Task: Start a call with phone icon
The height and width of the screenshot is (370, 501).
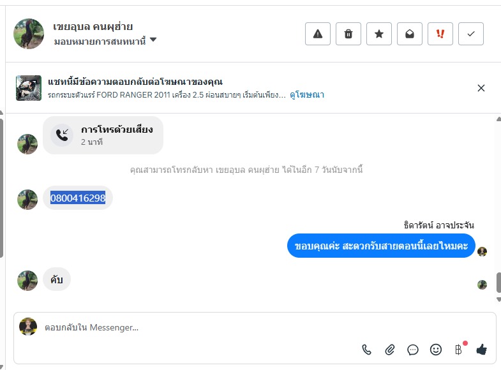Action: [366, 349]
